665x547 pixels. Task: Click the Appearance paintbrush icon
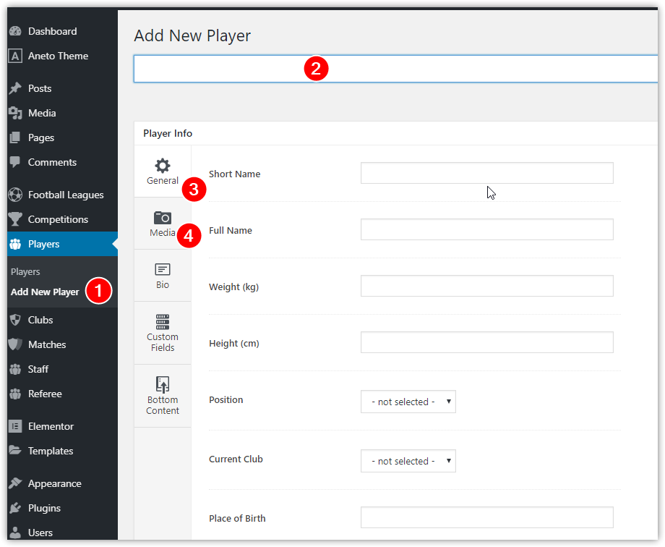click(x=15, y=483)
